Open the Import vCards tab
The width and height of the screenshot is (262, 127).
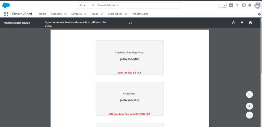(x=140, y=14)
